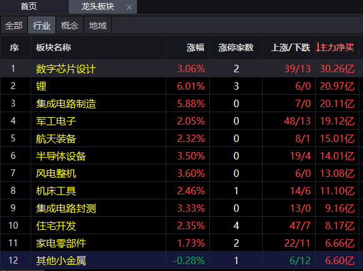The height and width of the screenshot is (271, 363).
Task: Open sector 军工电子
Action: coord(56,121)
